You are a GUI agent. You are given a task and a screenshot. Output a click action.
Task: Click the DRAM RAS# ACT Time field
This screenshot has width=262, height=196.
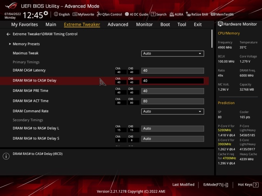[x=173, y=101]
